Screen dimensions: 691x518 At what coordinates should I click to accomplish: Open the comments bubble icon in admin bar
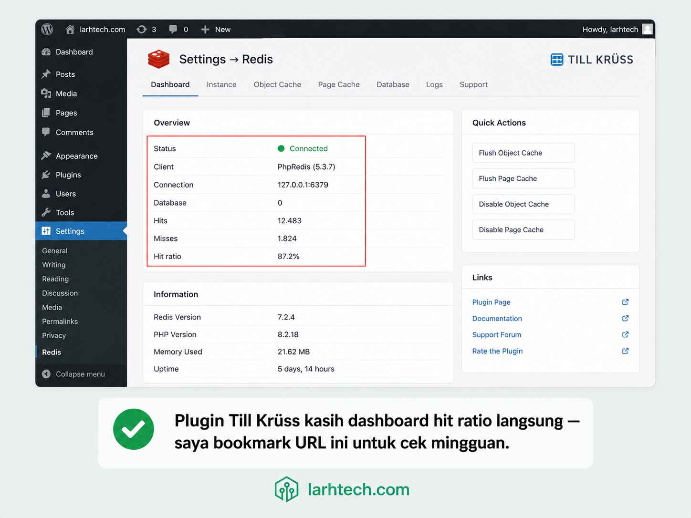(x=173, y=30)
